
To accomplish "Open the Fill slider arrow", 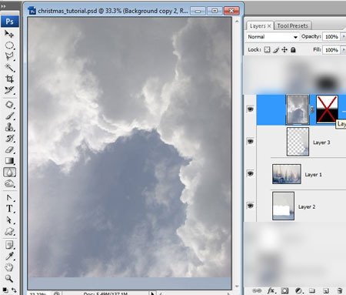I will coord(344,49).
